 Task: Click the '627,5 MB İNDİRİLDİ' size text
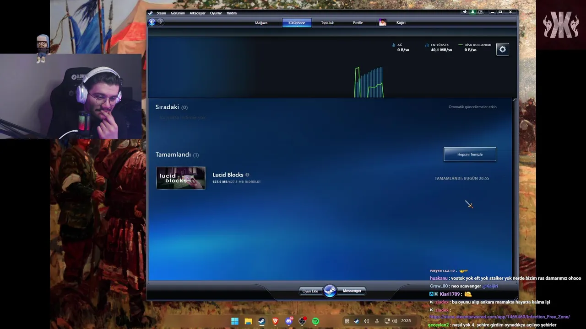tap(236, 182)
